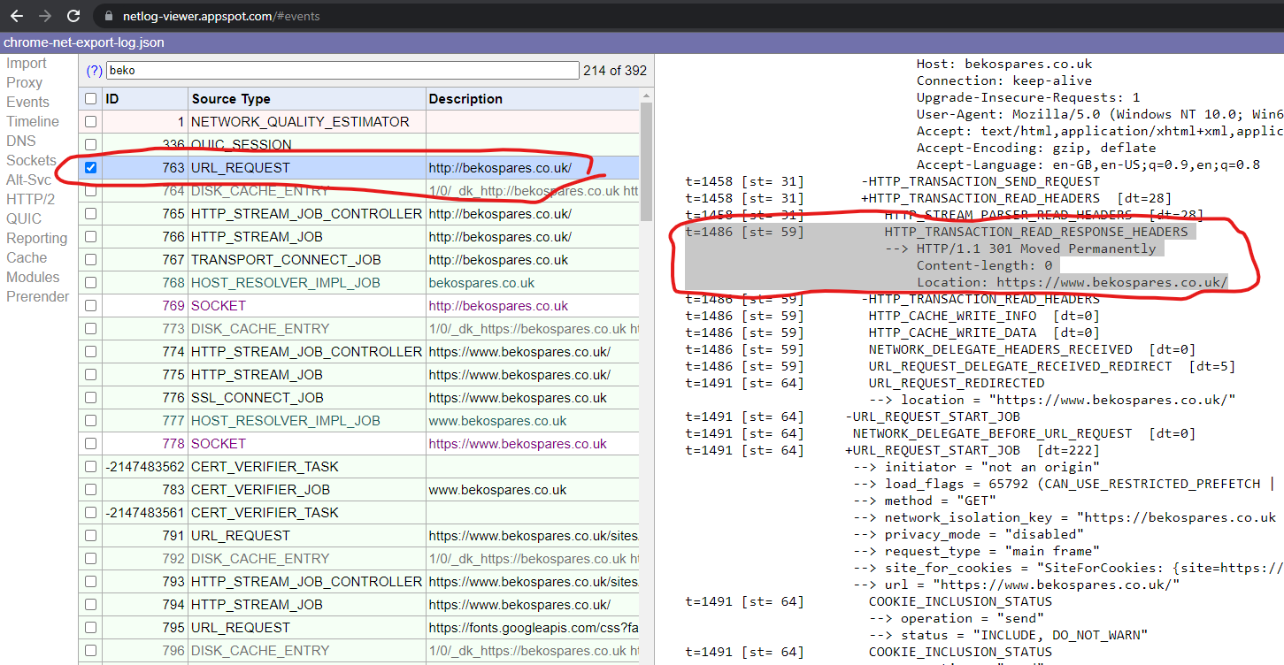Viewport: 1284px width, 665px height.
Task: Open the Sockets section
Action: pos(31,161)
